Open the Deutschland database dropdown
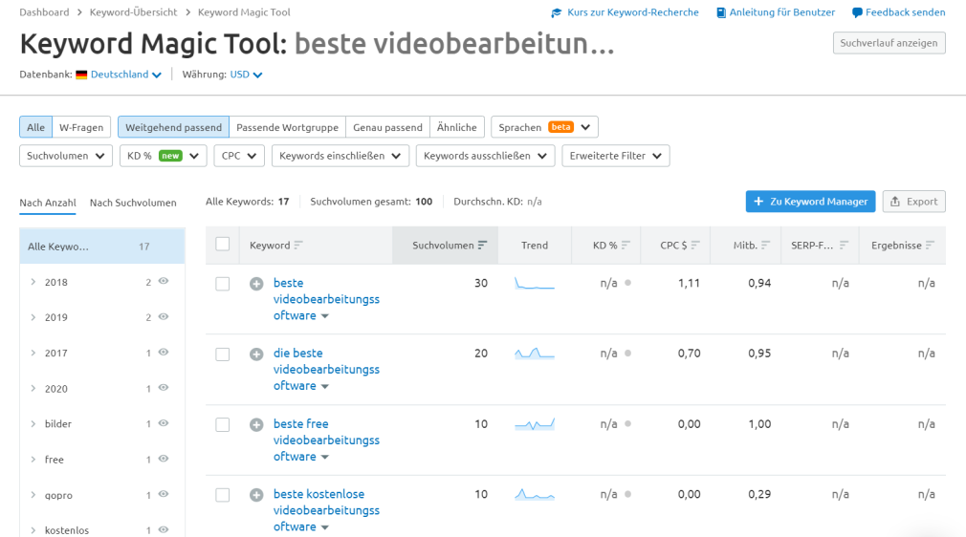 126,75
